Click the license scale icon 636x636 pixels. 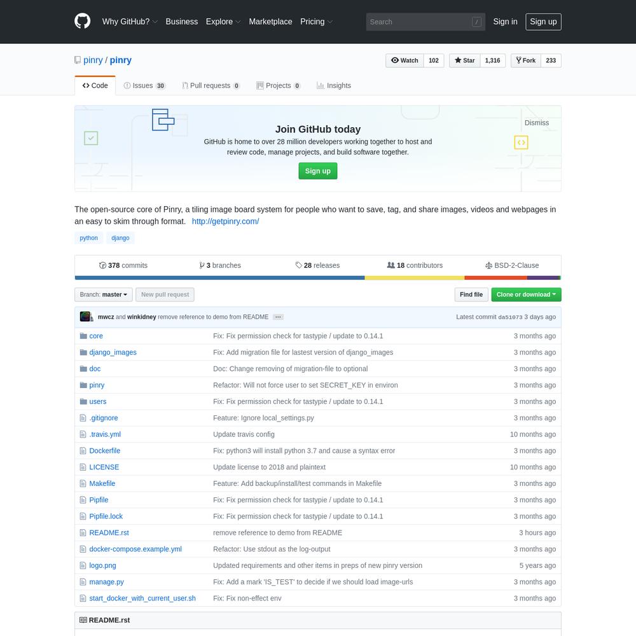coord(488,265)
